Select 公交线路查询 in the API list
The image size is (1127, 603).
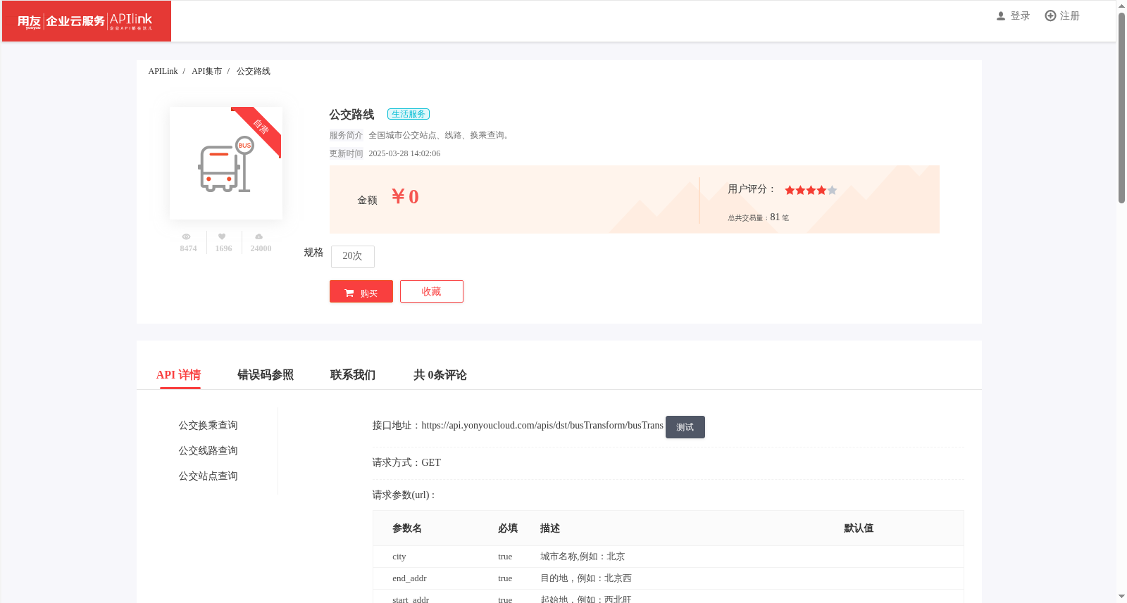208,450
